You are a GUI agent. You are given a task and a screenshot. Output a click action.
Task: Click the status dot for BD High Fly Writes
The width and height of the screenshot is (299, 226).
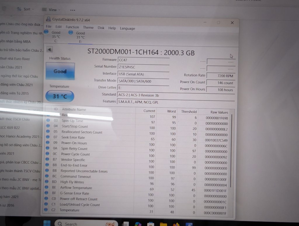tap(46, 181)
